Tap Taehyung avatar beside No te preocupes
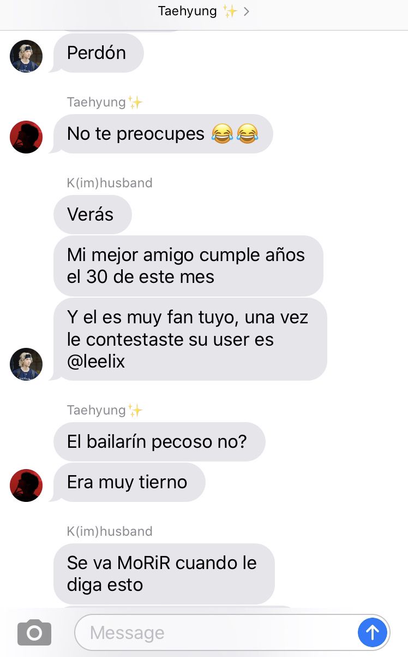 [26, 137]
